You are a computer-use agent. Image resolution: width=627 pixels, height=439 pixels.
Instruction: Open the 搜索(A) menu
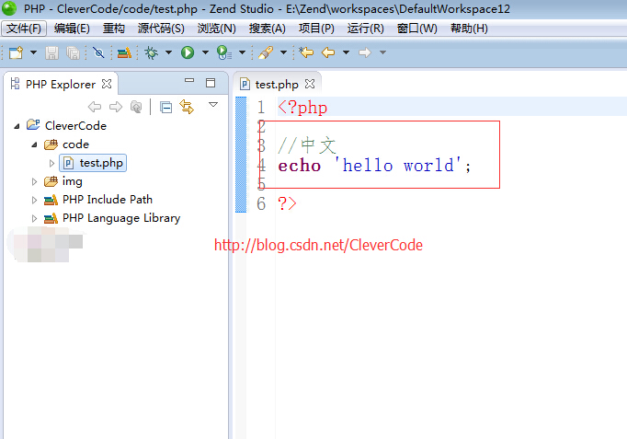click(268, 29)
